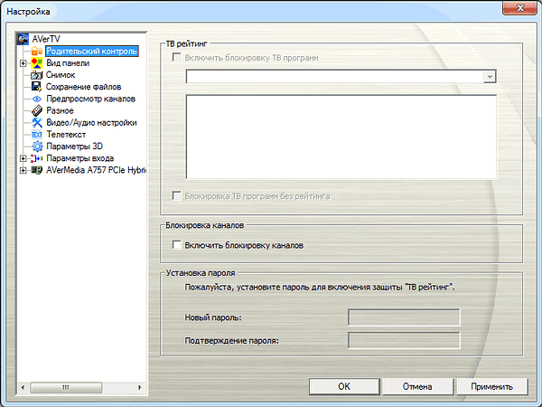Toggle Включить блокировку ТВ программ checkbox
The height and width of the screenshot is (407, 542).
point(177,58)
